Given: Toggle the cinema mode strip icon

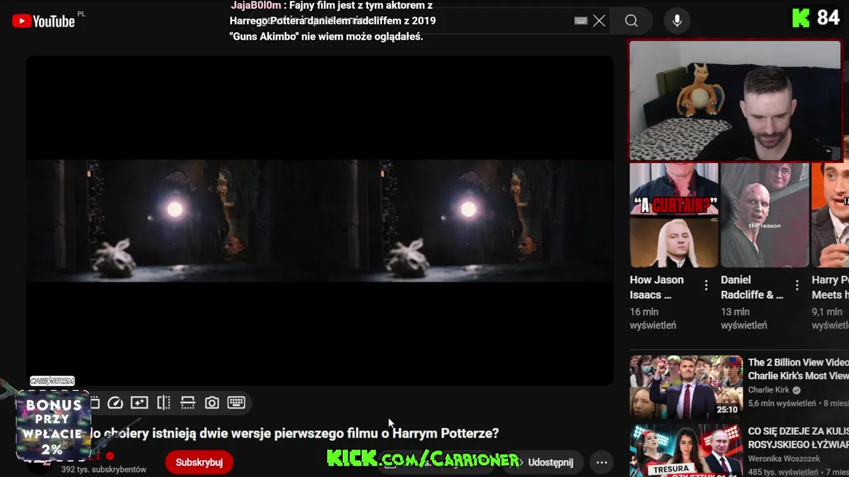Looking at the screenshot, I should pos(188,403).
